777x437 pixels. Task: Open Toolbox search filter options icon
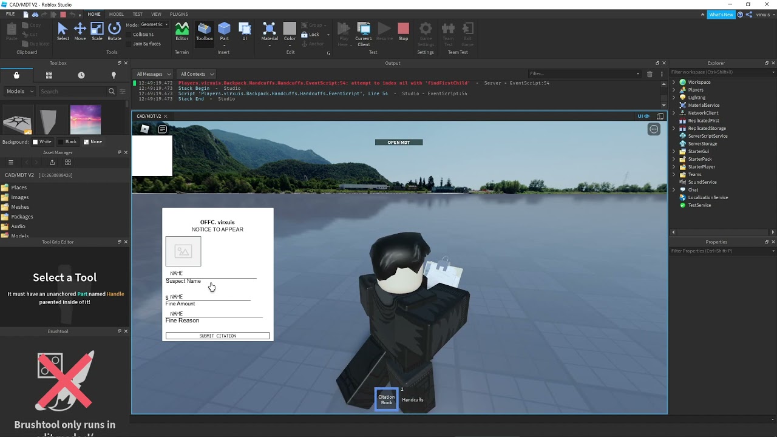coord(122,91)
